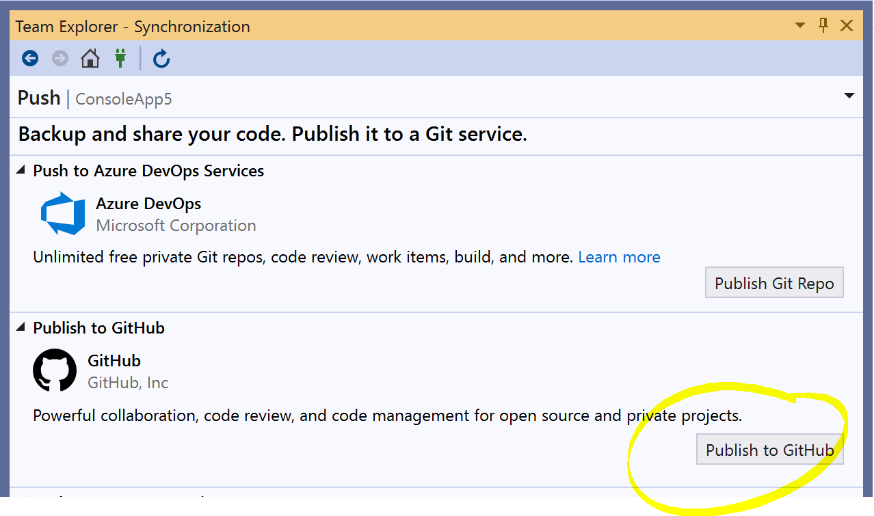
Task: Click the Publish Git Repo button
Action: click(x=774, y=284)
